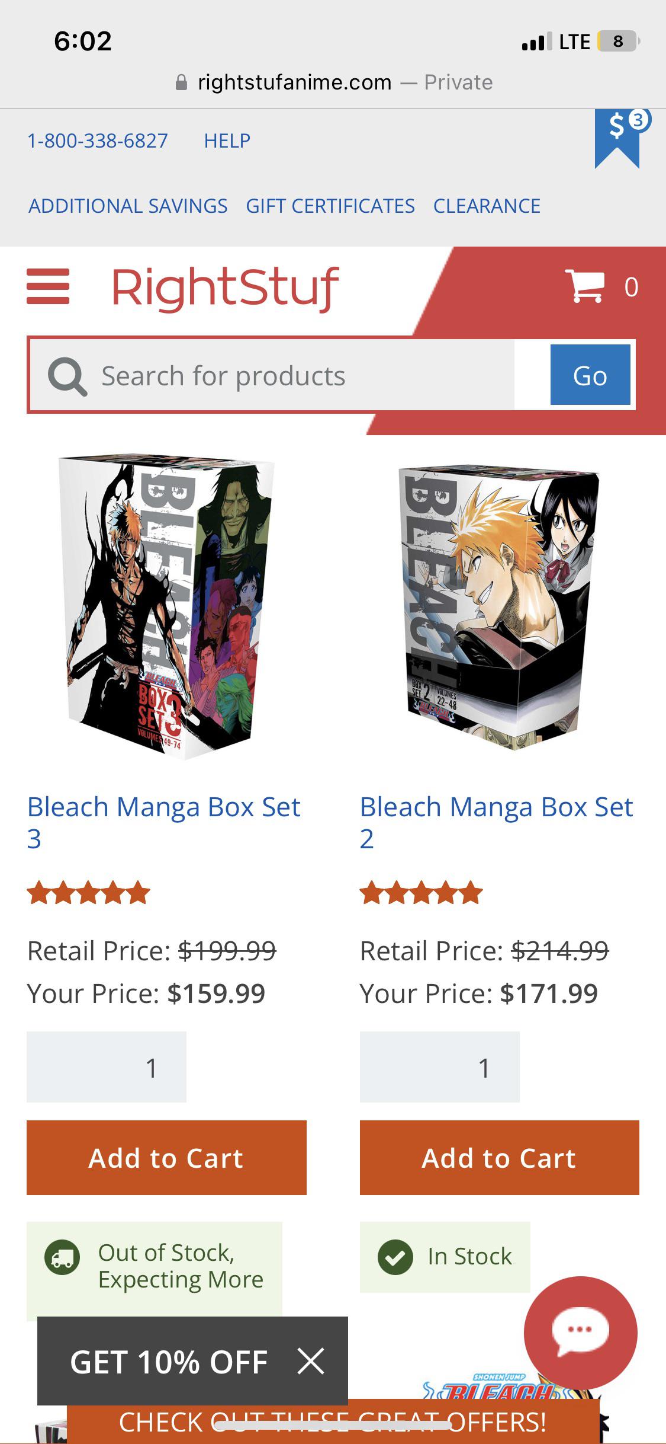The height and width of the screenshot is (1444, 666).
Task: Open the hamburger menu icon
Action: [48, 287]
